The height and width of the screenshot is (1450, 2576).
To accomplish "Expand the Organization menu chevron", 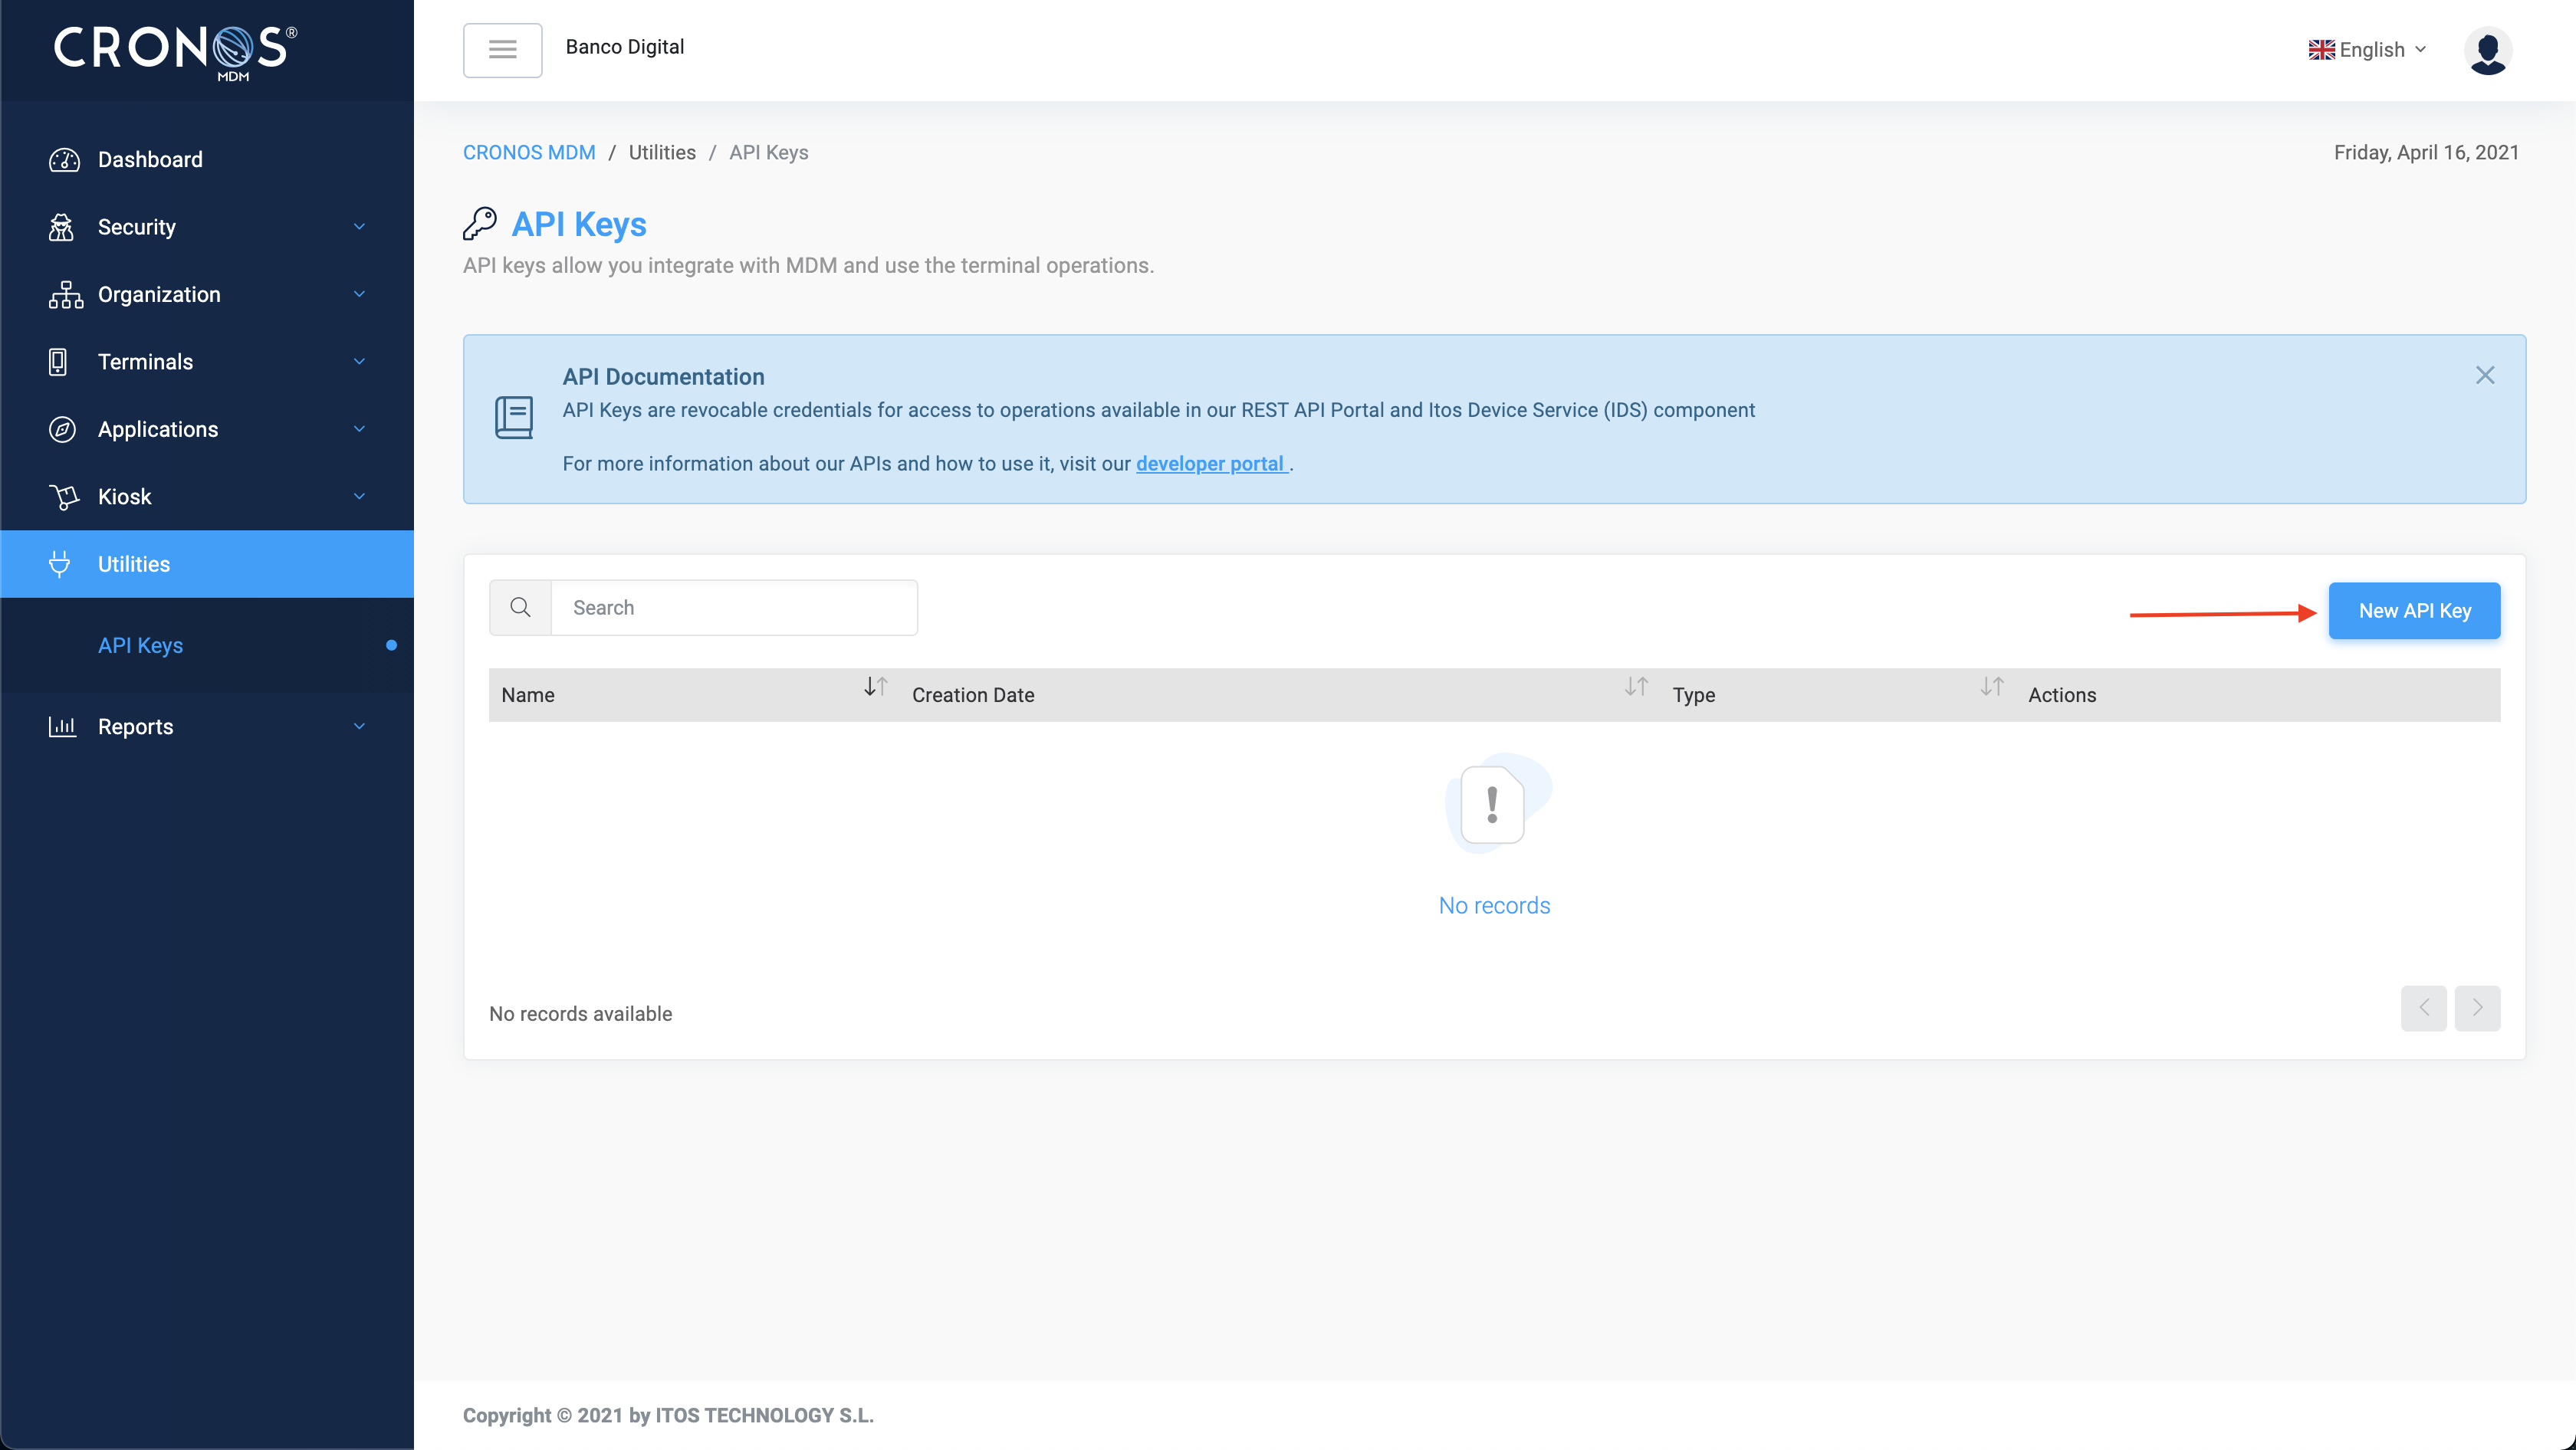I will tap(359, 294).
